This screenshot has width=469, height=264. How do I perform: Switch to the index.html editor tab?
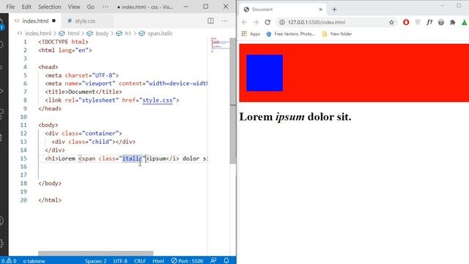click(x=35, y=21)
